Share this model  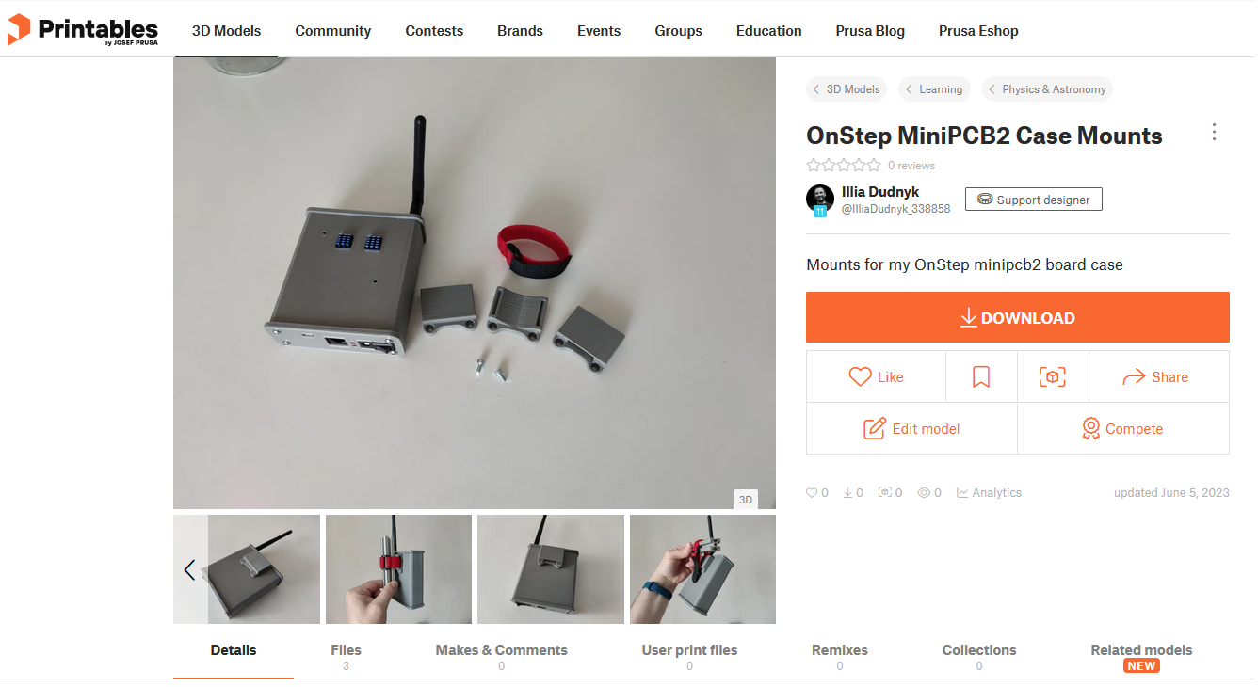point(1159,377)
